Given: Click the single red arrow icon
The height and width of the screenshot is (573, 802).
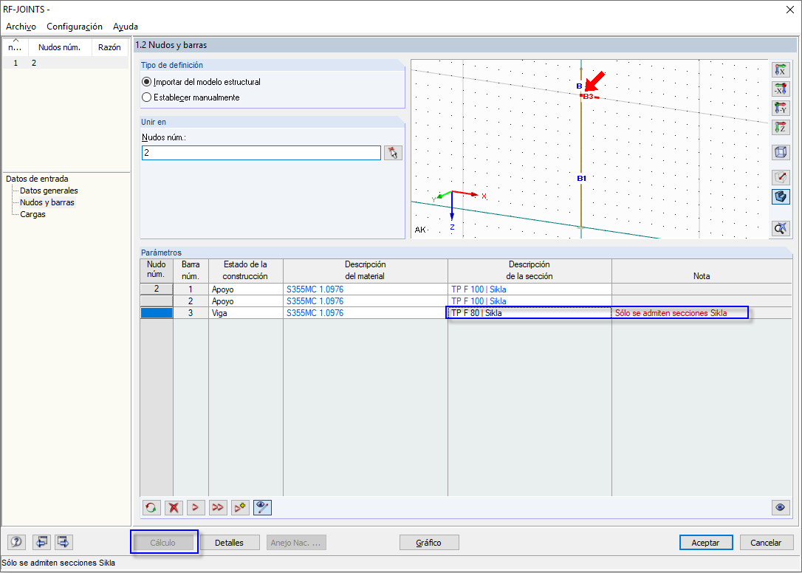Looking at the screenshot, I should [196, 507].
